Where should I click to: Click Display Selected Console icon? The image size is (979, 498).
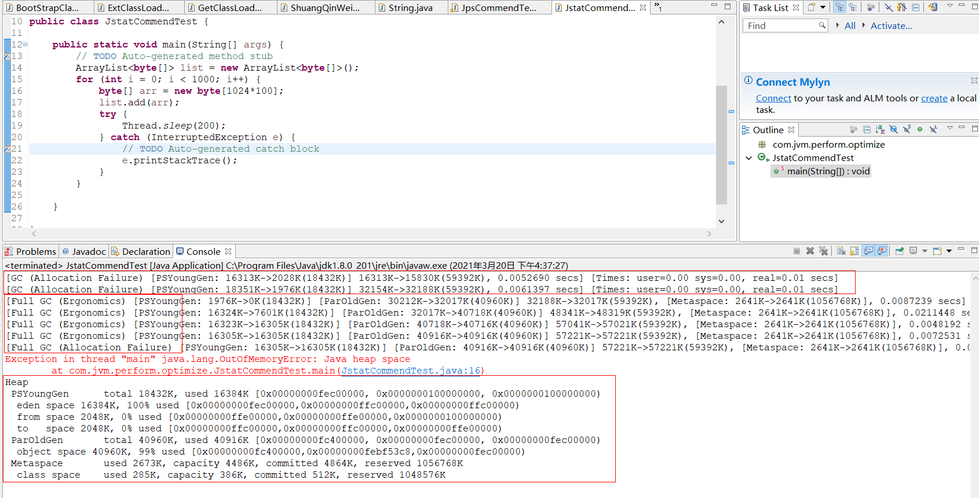click(914, 251)
